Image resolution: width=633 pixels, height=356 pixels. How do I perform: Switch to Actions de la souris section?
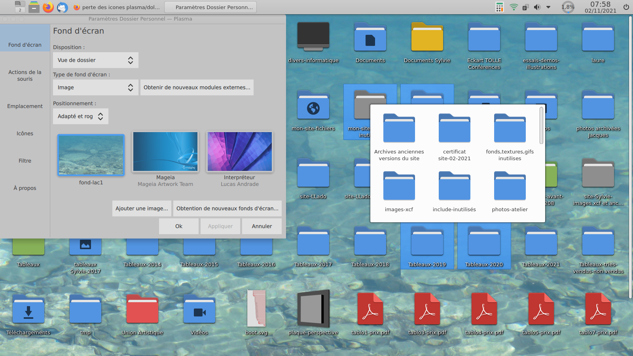point(25,76)
